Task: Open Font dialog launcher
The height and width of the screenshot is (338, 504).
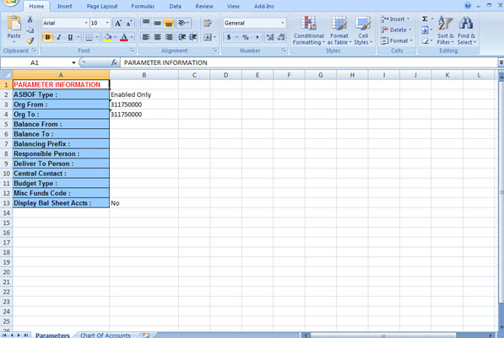Action: 132,51
